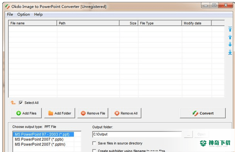Maximize the Okdo converter window

coord(214,5)
